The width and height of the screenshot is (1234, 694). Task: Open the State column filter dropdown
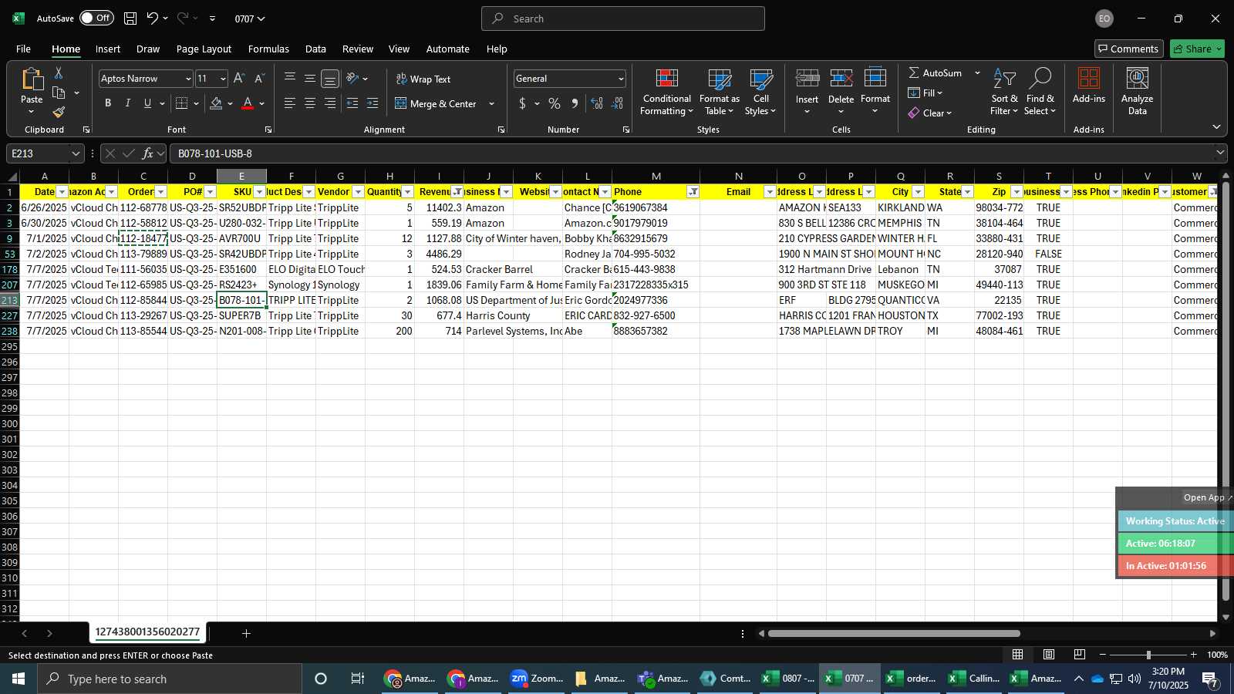[x=967, y=192]
